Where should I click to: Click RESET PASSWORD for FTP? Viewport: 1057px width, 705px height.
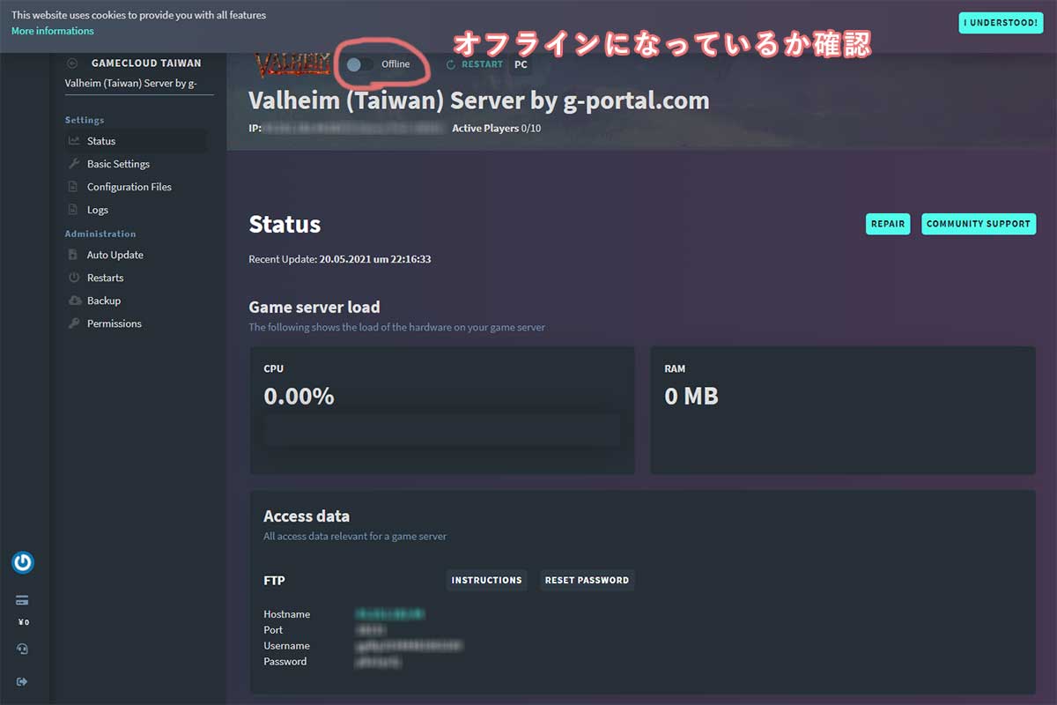click(x=587, y=580)
